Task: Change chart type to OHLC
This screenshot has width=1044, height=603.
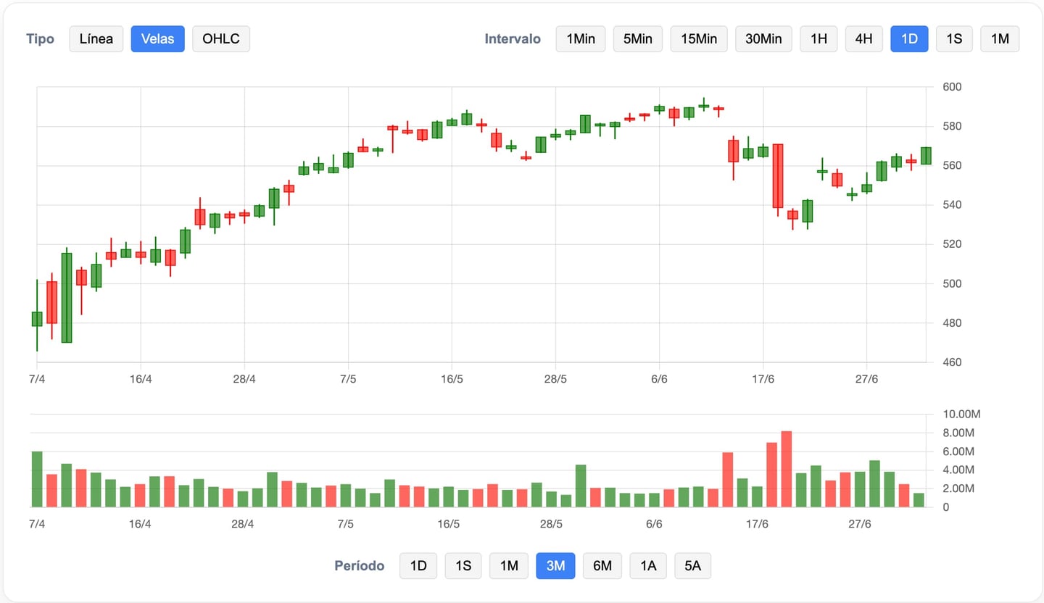Action: pos(221,39)
